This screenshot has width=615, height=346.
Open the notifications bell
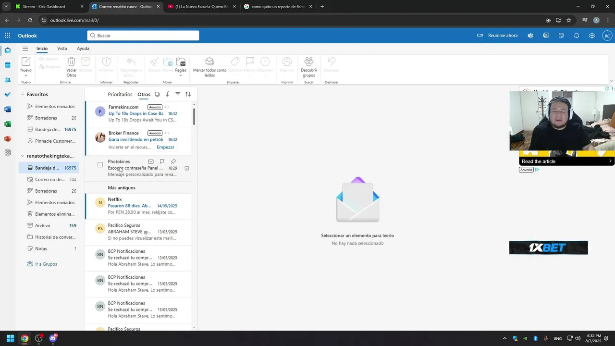(x=577, y=36)
